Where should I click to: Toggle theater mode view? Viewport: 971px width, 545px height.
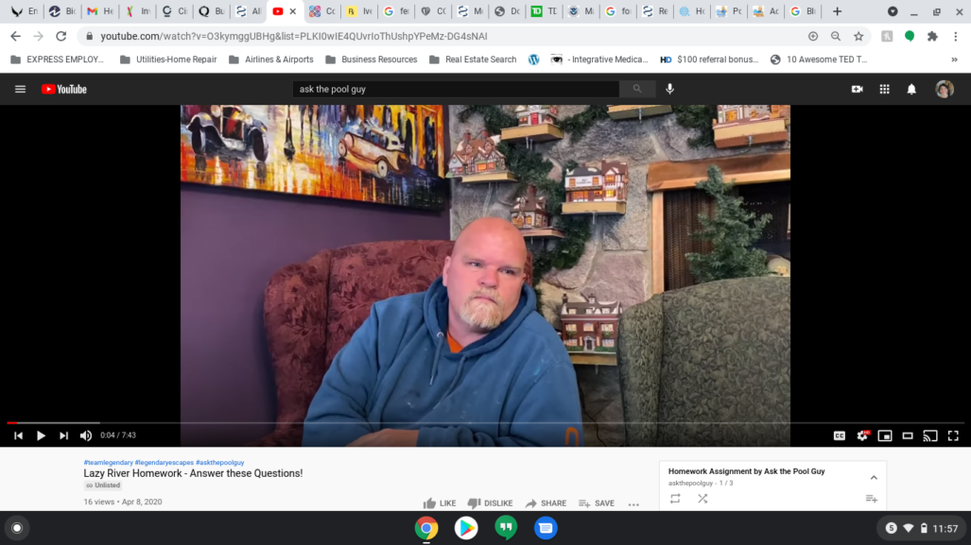tap(908, 435)
